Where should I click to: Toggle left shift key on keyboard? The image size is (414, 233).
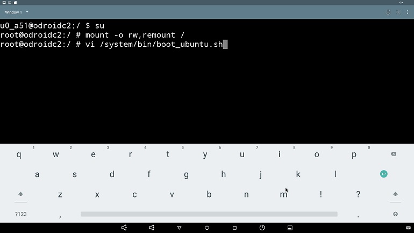tap(20, 194)
